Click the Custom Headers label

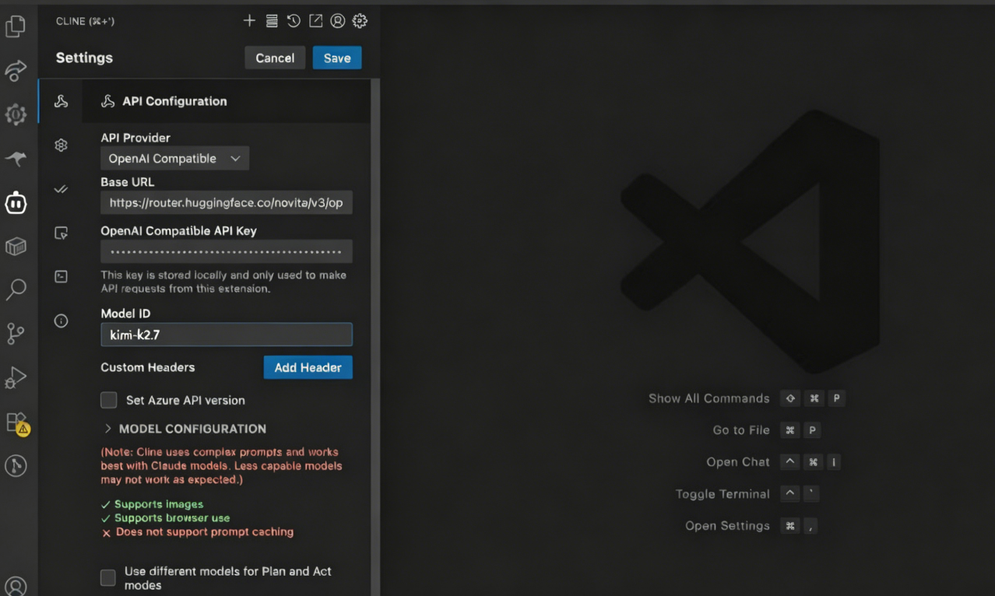[x=148, y=367]
